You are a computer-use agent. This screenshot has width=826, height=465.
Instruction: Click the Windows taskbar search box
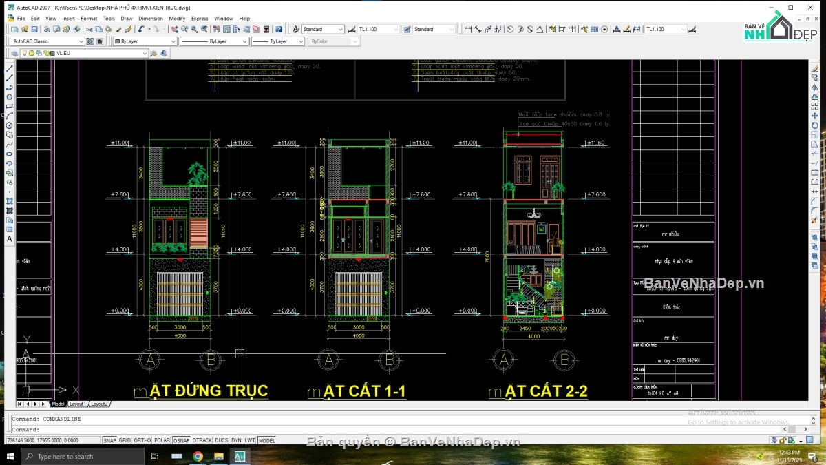pos(83,456)
